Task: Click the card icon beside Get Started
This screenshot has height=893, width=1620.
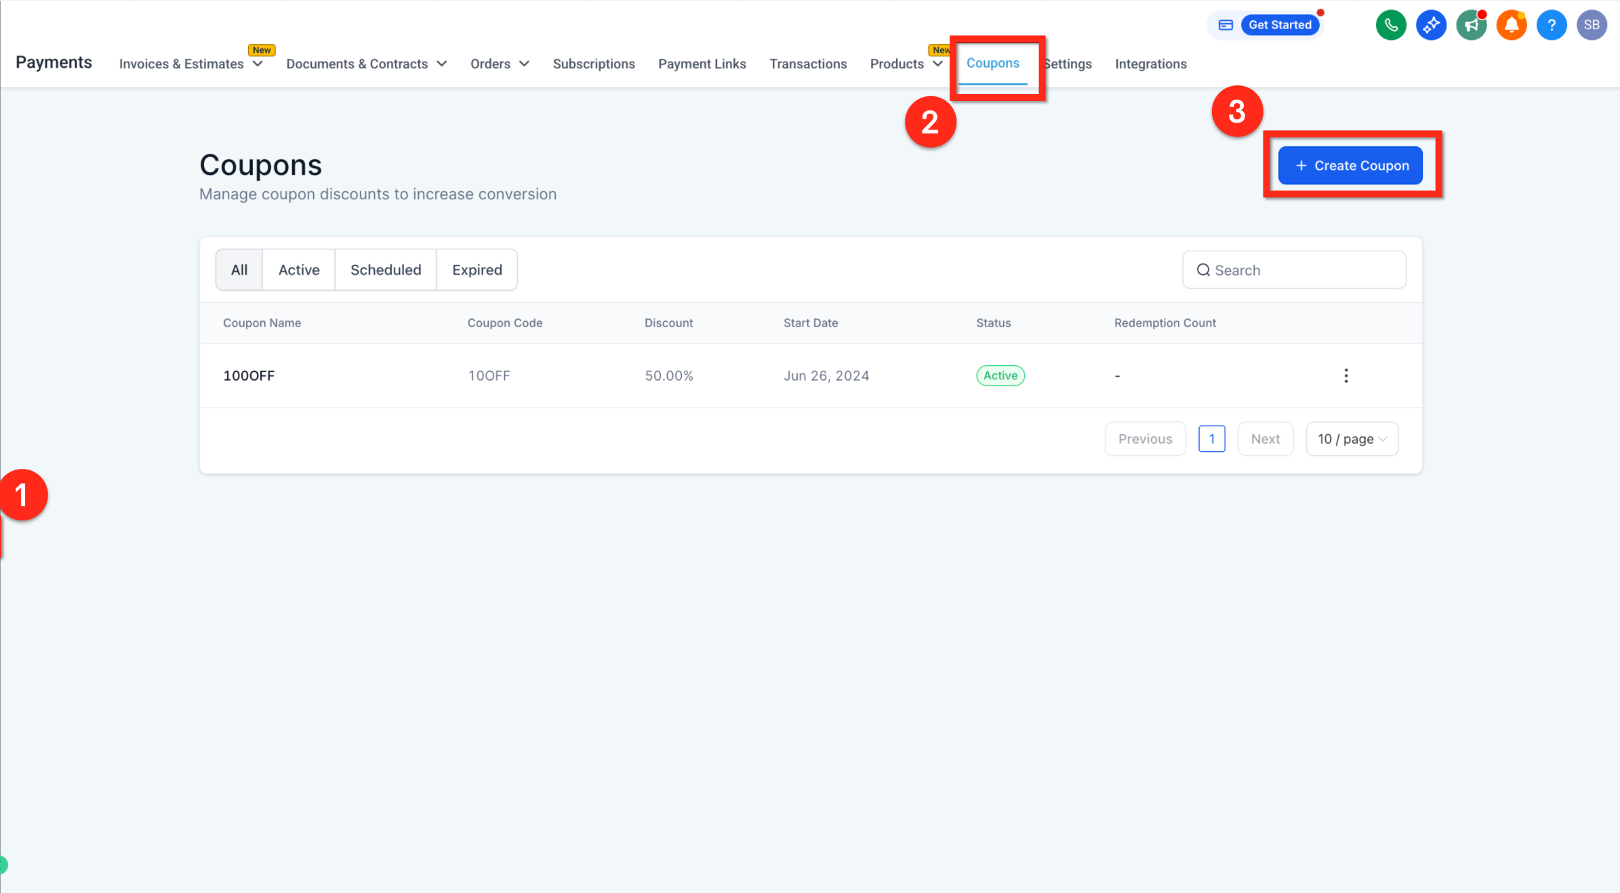Action: pyautogui.click(x=1226, y=25)
